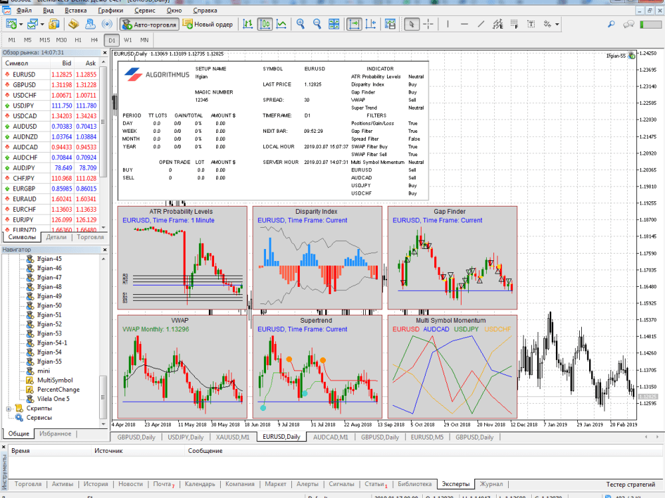Open the Журнал terminal tab
This screenshot has width=665, height=498.
pos(491,484)
